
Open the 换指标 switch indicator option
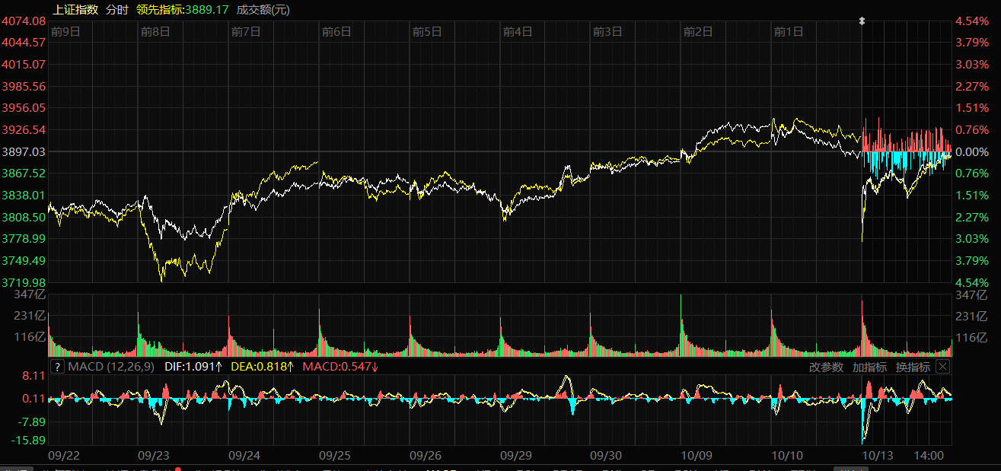pyautogui.click(x=912, y=367)
